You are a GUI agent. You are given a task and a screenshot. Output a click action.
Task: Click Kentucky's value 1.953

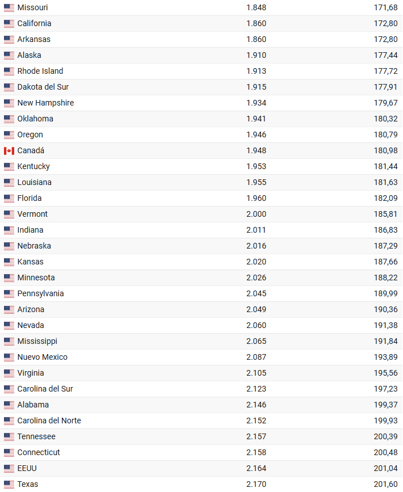coord(256,167)
